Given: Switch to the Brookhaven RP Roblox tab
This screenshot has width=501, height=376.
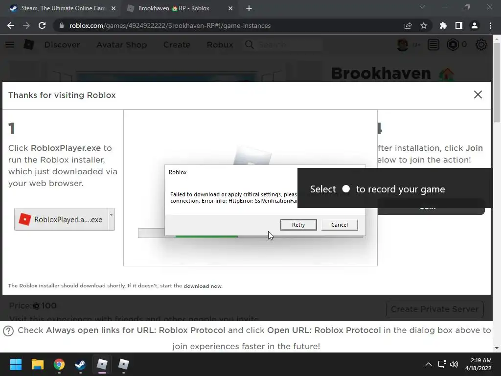Looking at the screenshot, I should click(x=174, y=8).
